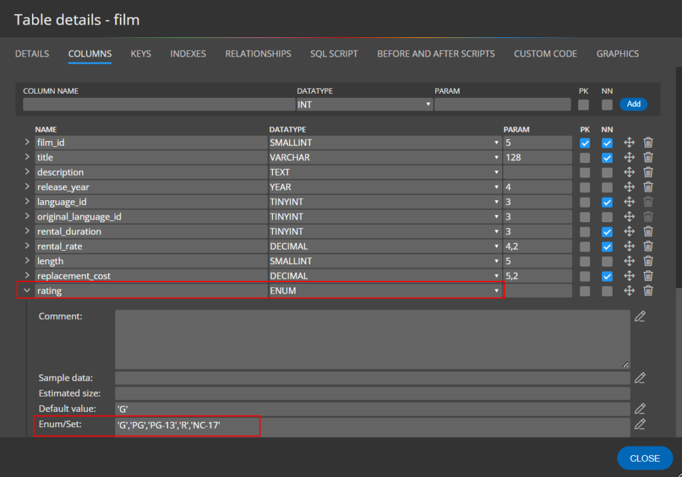The height and width of the screenshot is (477, 682).
Task: Open the SMALLINT datatype dropdown for film_id
Action: 385,142
